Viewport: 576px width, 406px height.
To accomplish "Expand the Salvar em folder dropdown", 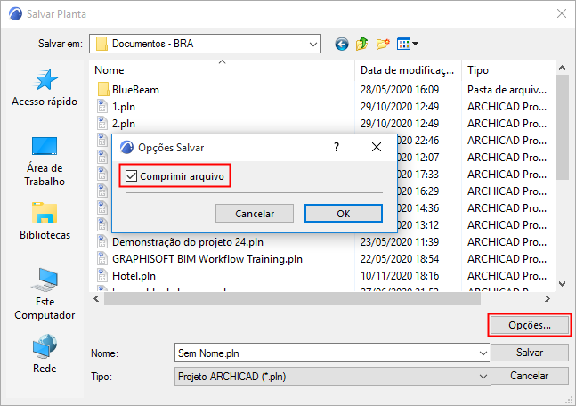I will (313, 45).
